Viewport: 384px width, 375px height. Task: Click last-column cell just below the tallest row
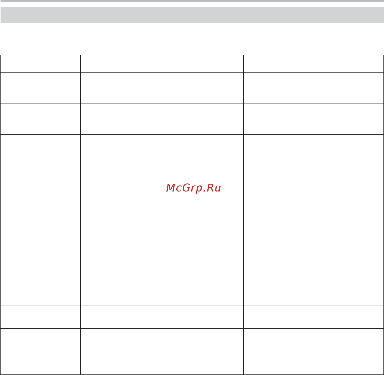314,286
